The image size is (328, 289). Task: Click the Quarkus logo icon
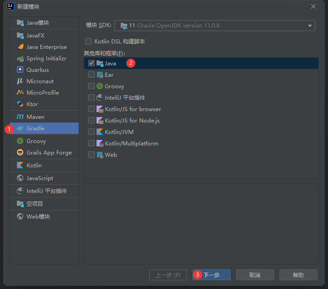pos(20,70)
